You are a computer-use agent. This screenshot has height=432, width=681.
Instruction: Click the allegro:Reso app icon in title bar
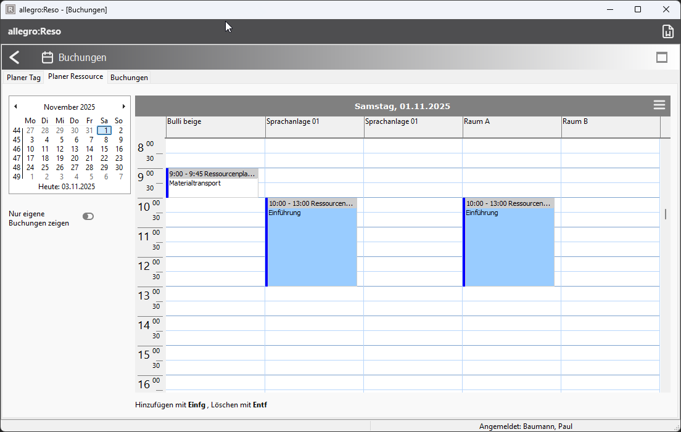click(10, 9)
